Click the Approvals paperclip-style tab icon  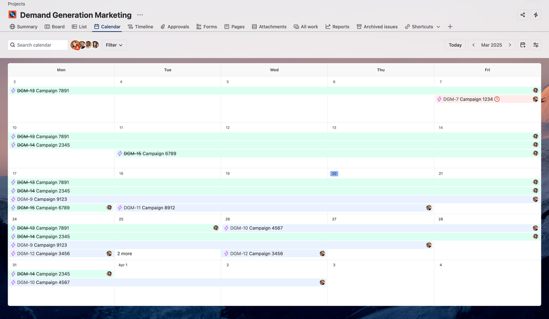(162, 26)
